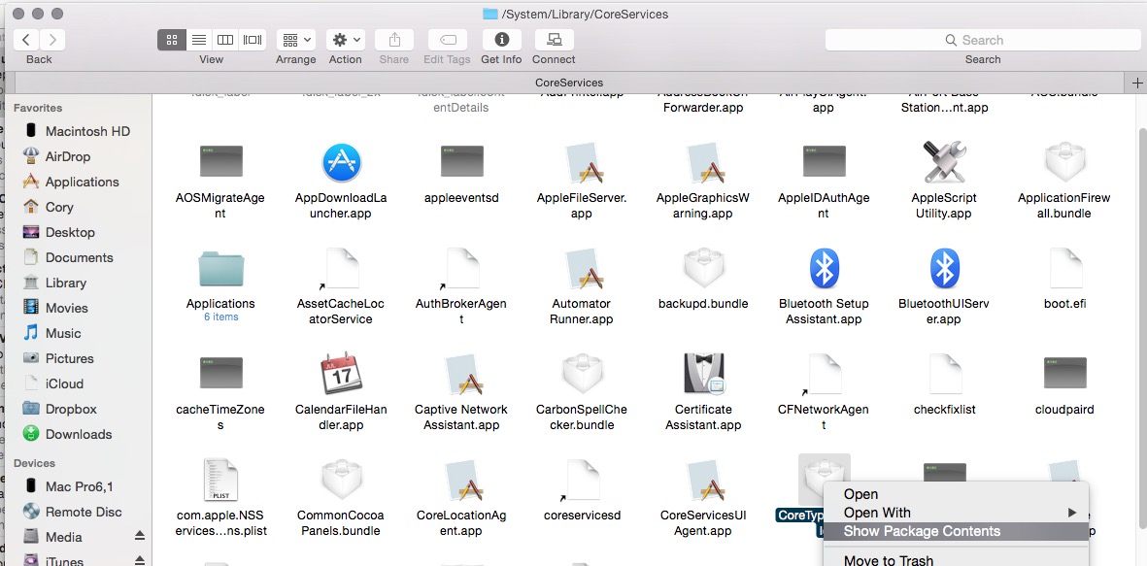Select the ApplicationFirewall.bundle icon
The width and height of the screenshot is (1147, 566).
point(1065,162)
